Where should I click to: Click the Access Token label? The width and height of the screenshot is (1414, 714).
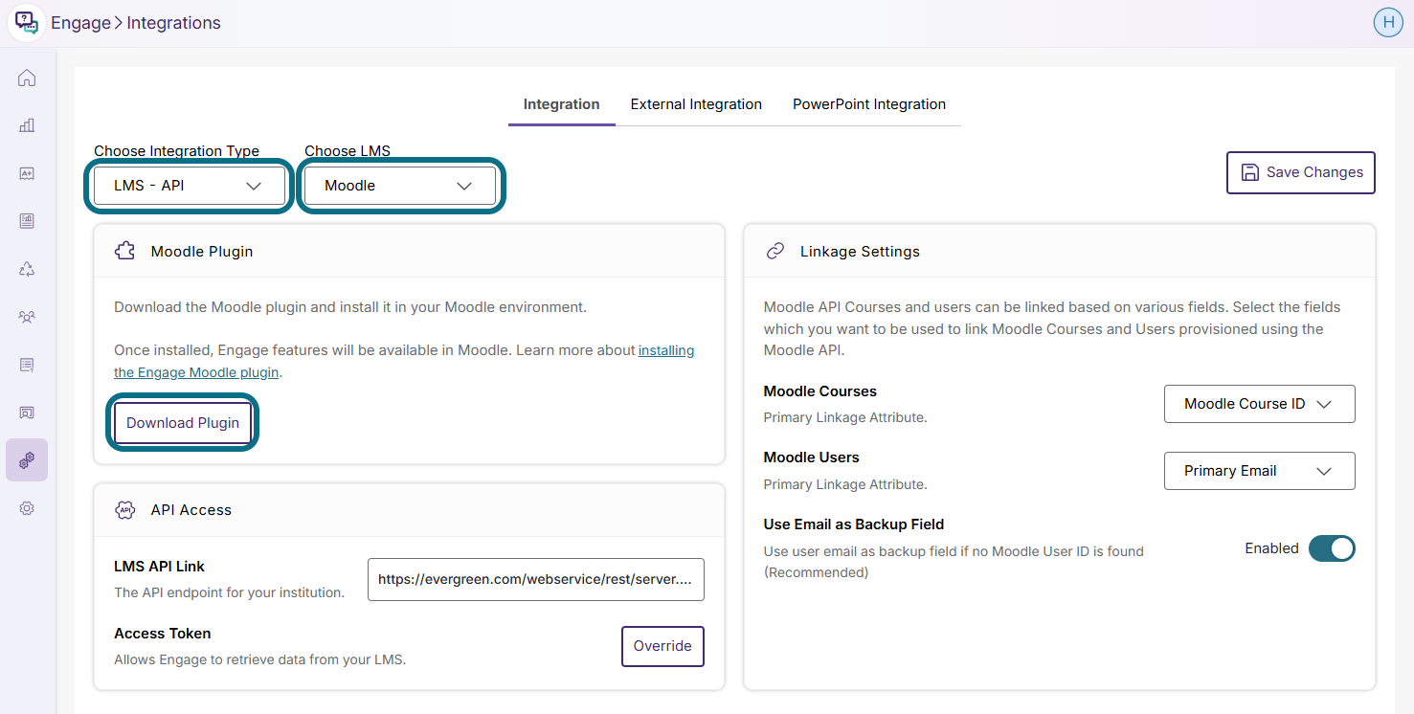click(163, 634)
